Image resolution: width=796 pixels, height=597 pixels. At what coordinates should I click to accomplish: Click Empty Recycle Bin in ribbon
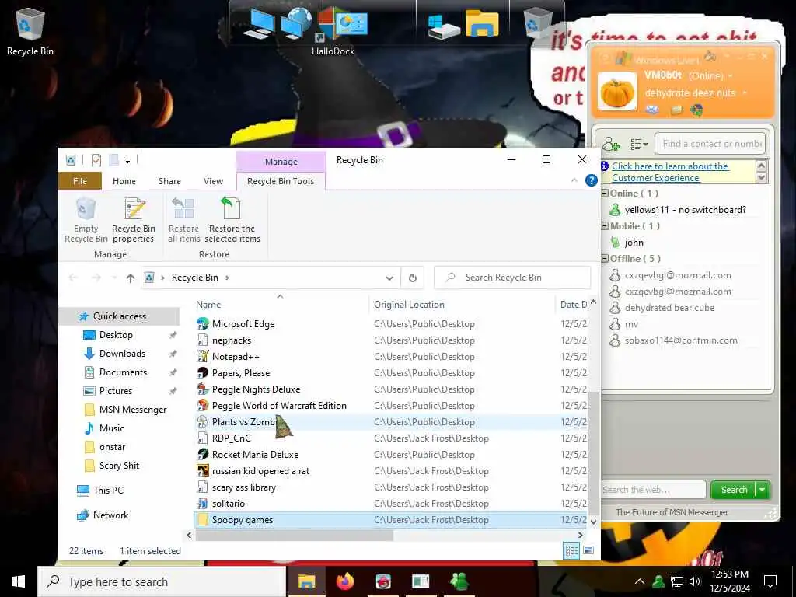(x=86, y=220)
